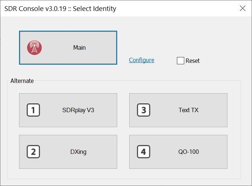Open the Configure link
This screenshot has height=186, width=252.
141,60
